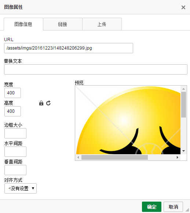Click the 边框大小 input box
Screen dimensions: 190x213
point(15,133)
